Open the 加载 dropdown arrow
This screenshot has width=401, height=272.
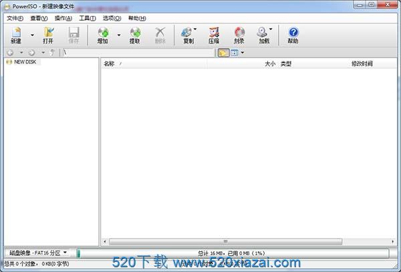[x=271, y=29]
